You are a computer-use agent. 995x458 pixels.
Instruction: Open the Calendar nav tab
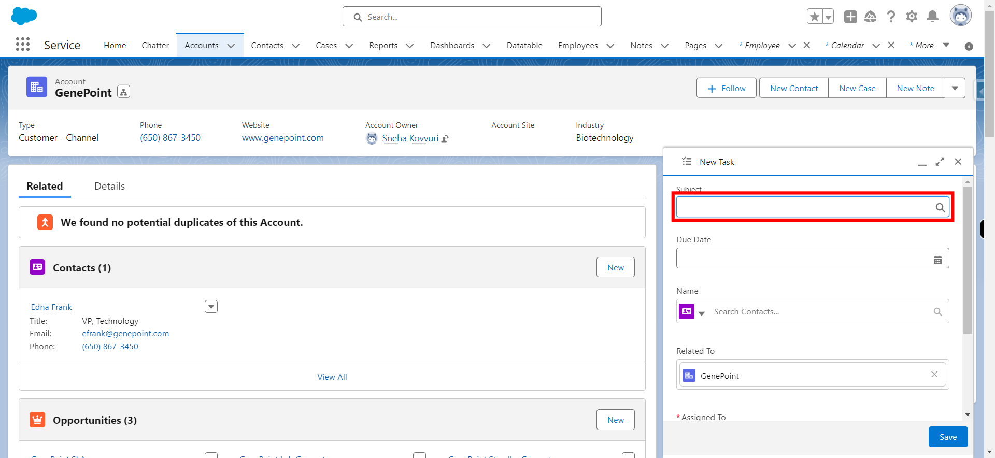[x=847, y=46]
